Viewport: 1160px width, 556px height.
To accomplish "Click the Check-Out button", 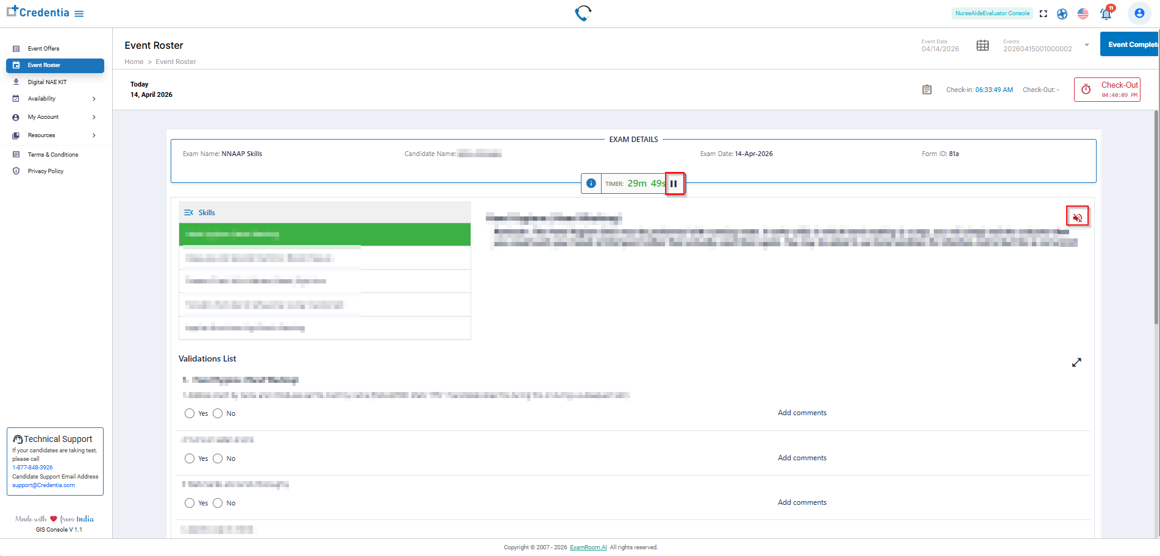I will (x=1107, y=90).
